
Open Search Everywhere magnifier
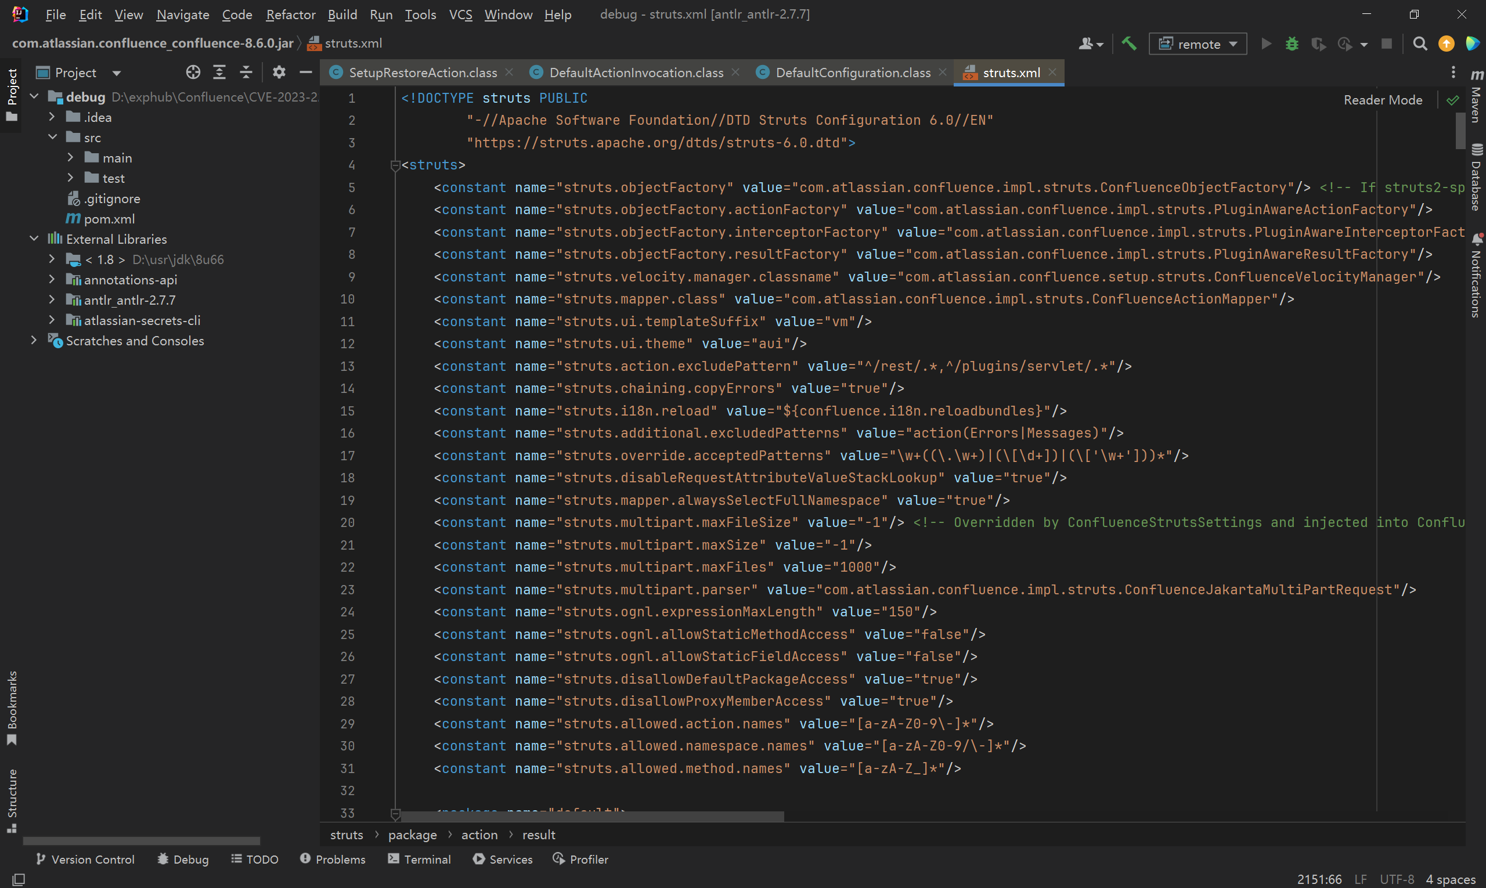[1420, 44]
